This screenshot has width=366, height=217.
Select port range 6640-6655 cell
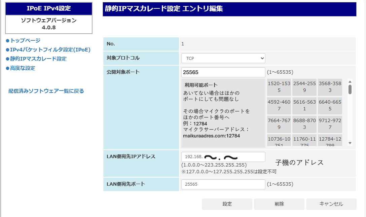tap(330, 105)
